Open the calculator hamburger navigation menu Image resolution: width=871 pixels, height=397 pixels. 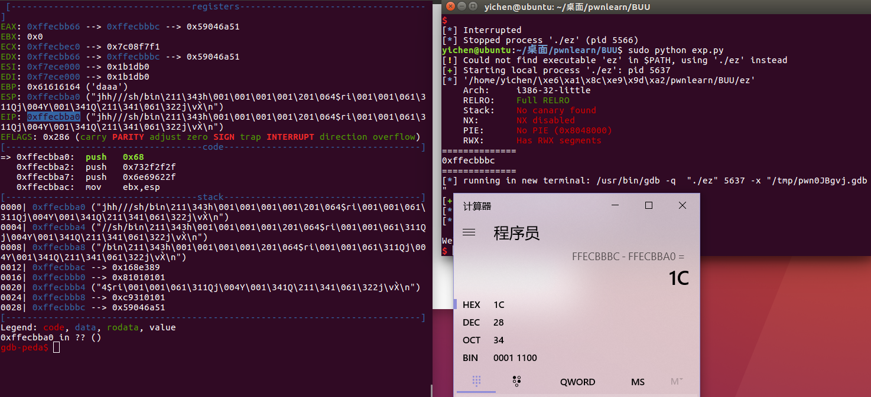(469, 232)
